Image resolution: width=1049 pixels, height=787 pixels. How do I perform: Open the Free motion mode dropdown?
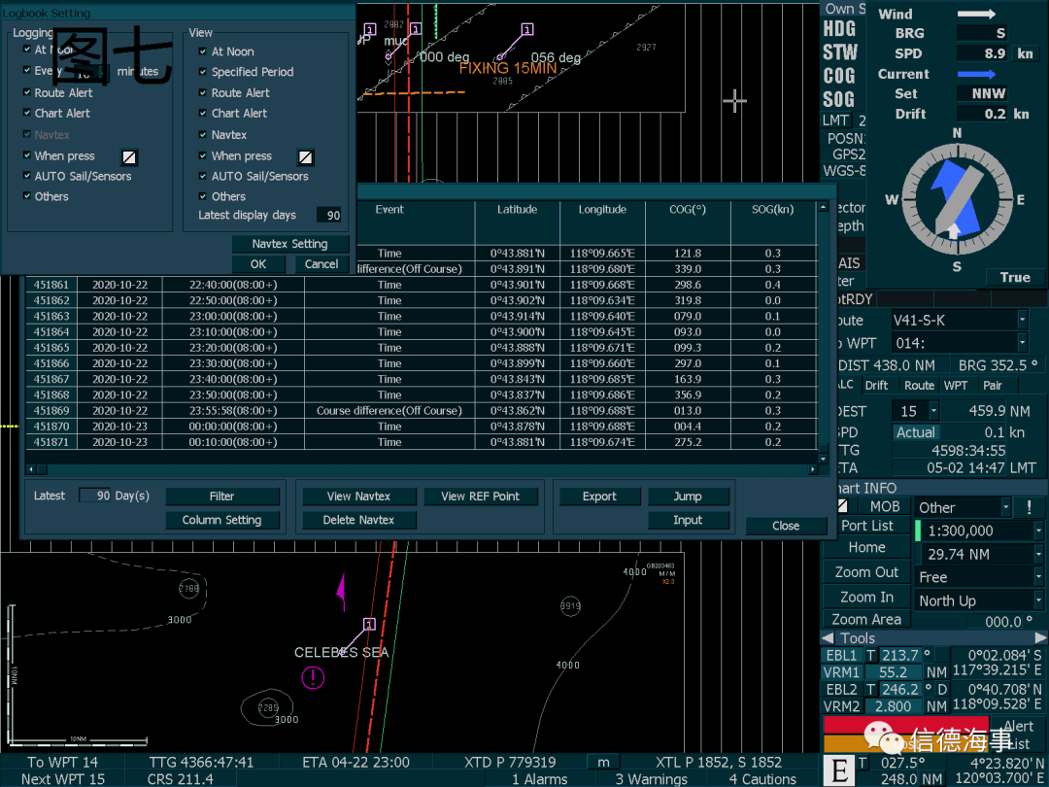(x=1038, y=577)
